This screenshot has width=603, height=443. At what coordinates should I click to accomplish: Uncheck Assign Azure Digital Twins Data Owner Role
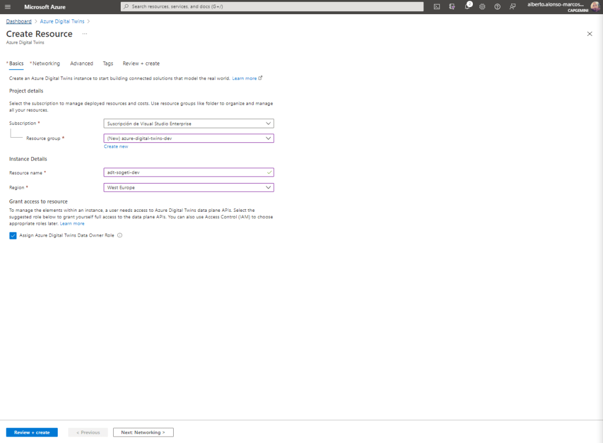(x=13, y=235)
